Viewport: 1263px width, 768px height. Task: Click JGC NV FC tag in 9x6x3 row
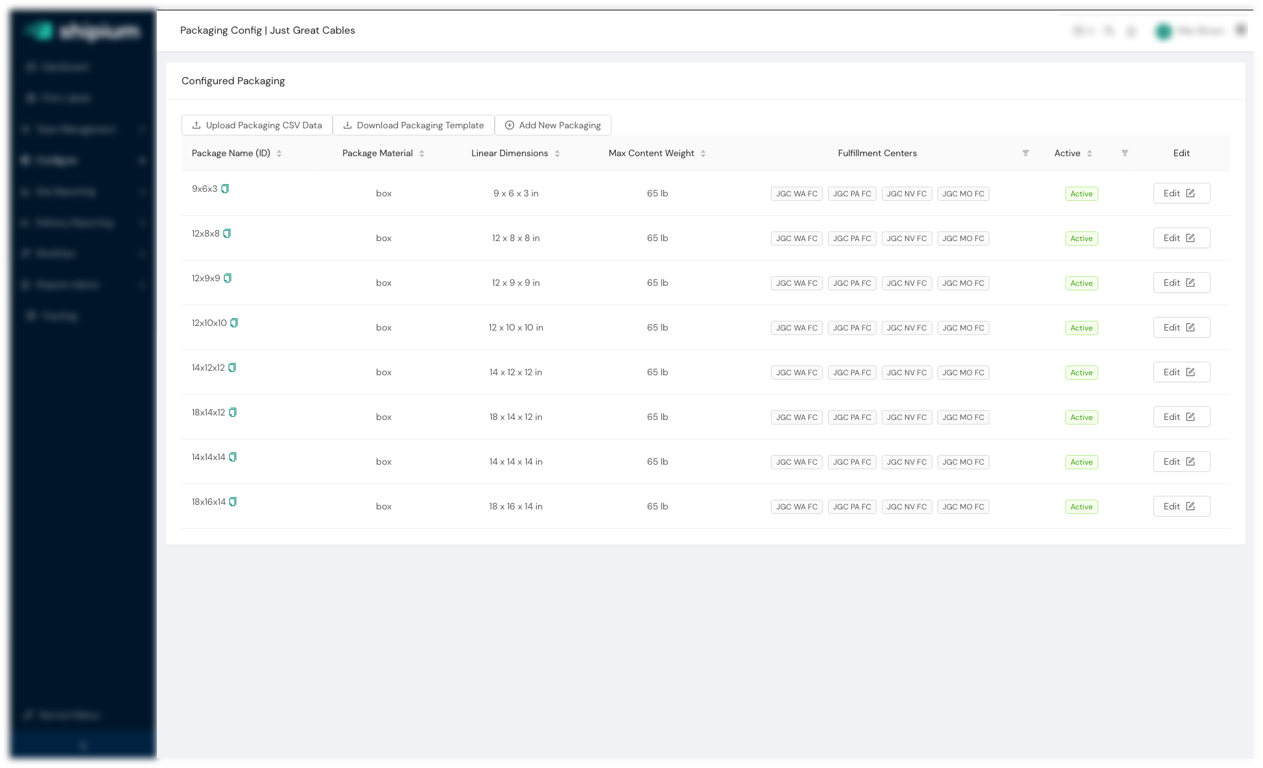(x=906, y=194)
